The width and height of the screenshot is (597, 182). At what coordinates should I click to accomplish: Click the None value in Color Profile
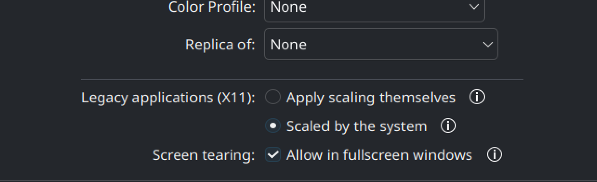[x=288, y=7]
